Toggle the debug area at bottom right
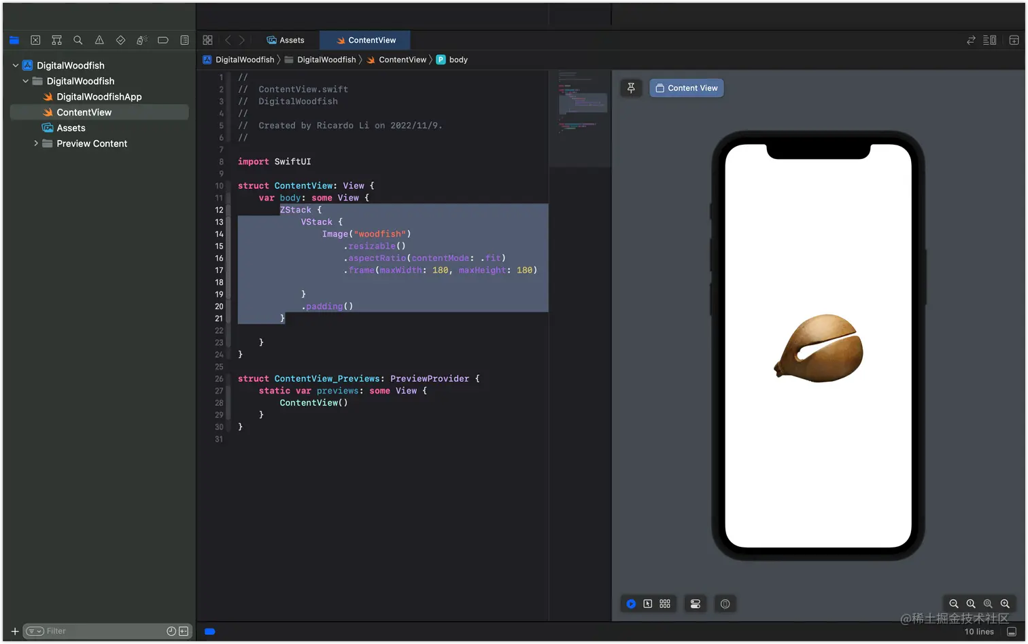Screen dimensions: 1028x644 1012,632
